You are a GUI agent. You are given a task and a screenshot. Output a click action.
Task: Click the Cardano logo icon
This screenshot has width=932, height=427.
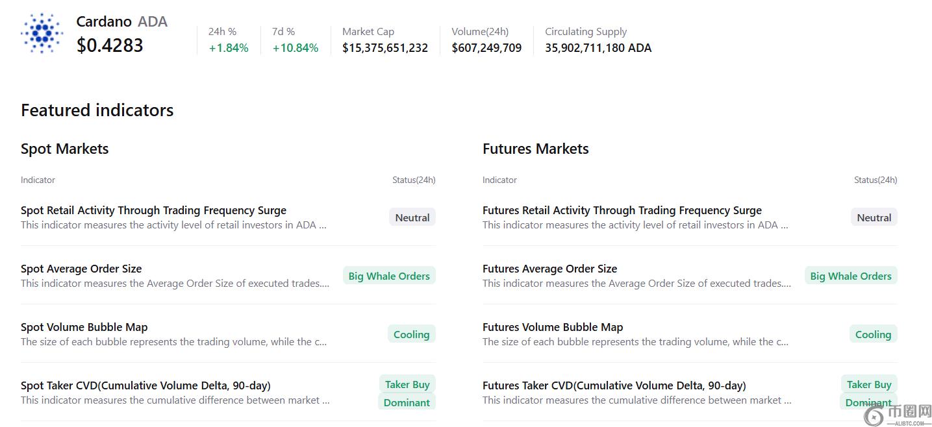[x=42, y=33]
